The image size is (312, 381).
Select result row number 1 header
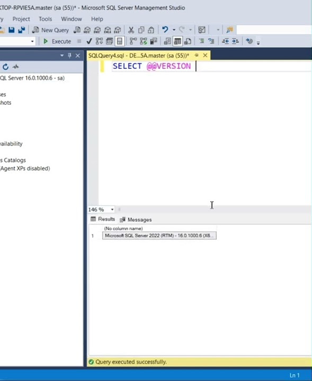point(93,235)
